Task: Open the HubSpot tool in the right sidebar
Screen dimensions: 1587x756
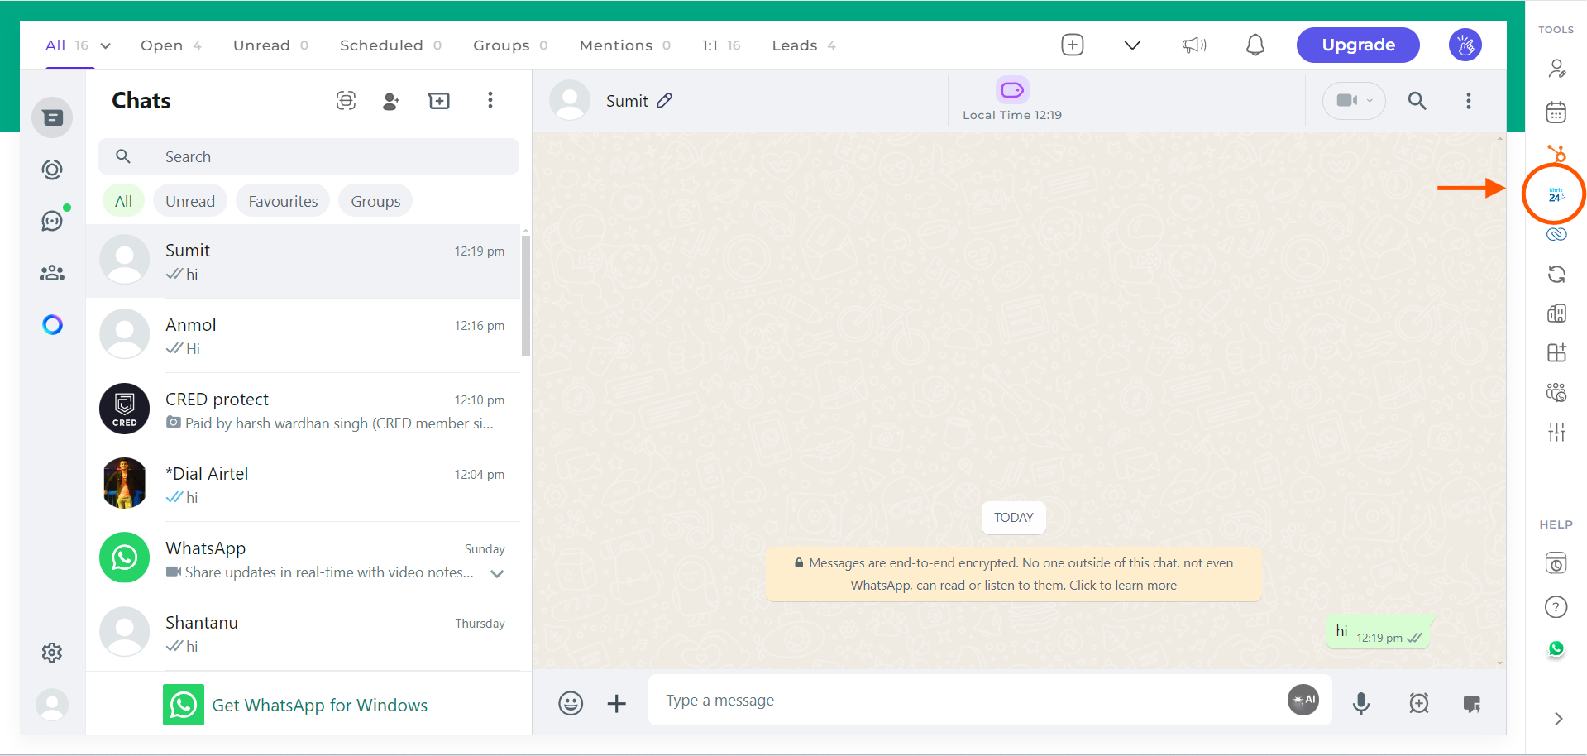Action: tap(1557, 154)
